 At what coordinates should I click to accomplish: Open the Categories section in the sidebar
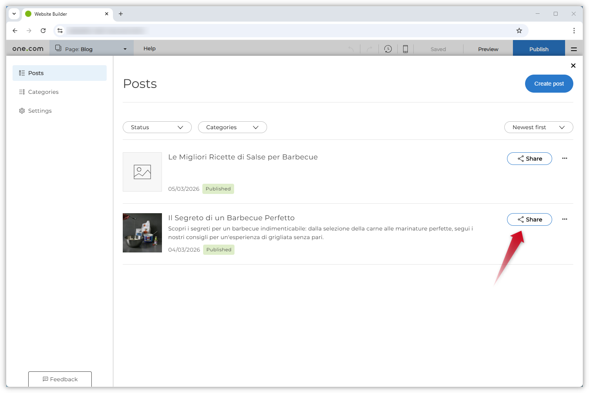click(43, 91)
